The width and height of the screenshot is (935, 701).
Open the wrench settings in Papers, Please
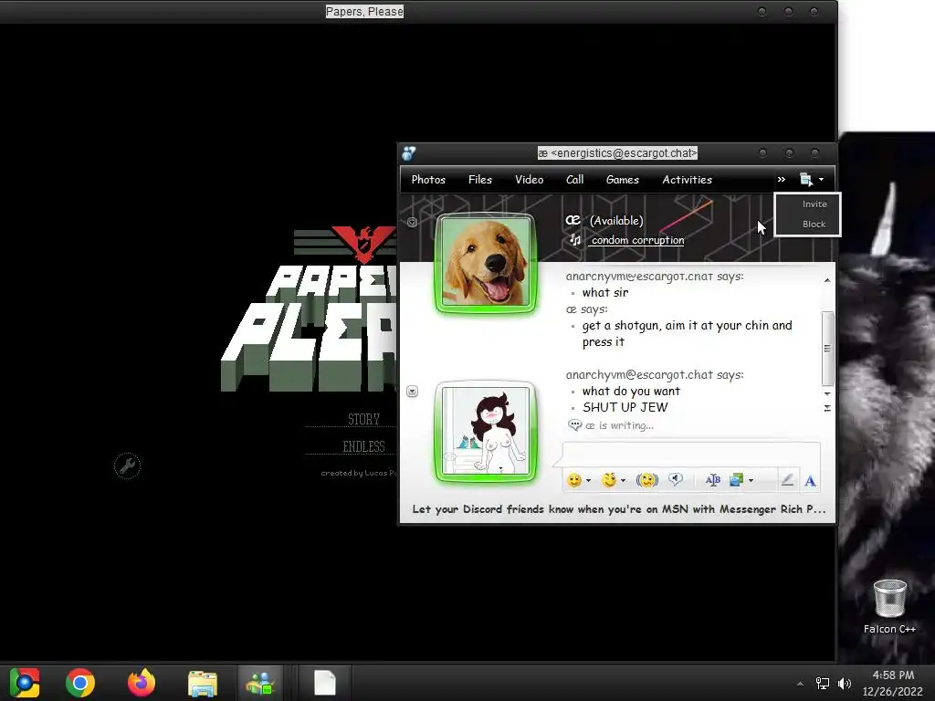coord(127,466)
